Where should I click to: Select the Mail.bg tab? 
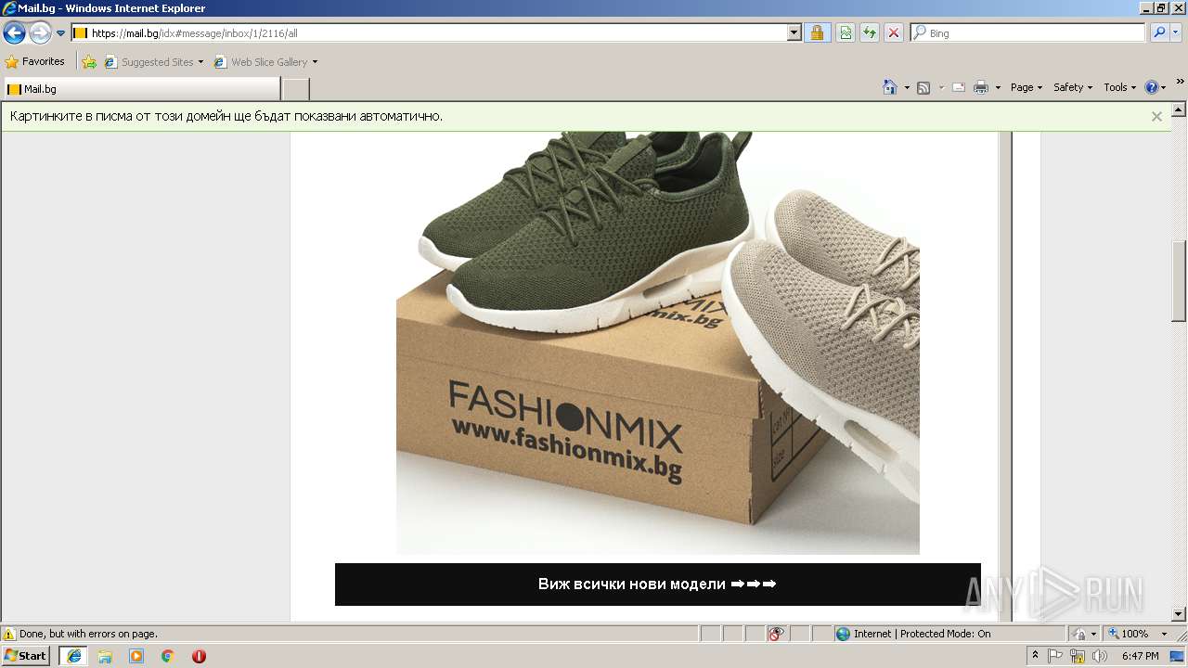click(141, 89)
